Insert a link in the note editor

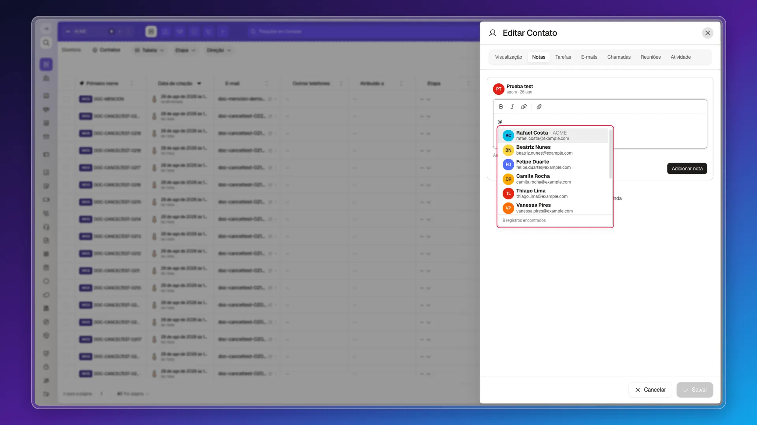coord(524,107)
